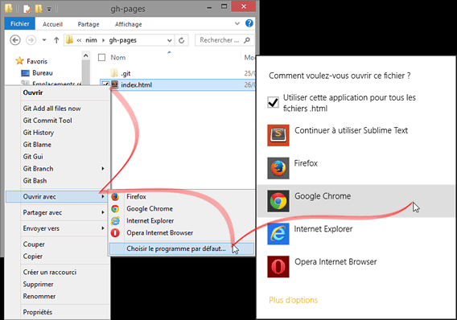Go up one folder level arrow

point(56,40)
